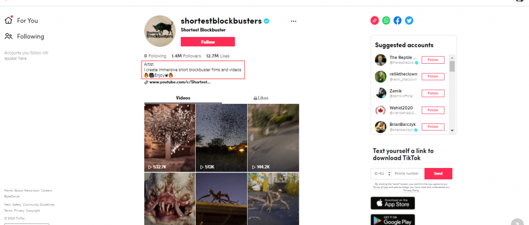This screenshot has width=529, height=225.
Task: Open the video with 532.7K views
Action: [169, 138]
